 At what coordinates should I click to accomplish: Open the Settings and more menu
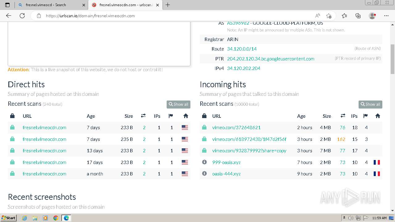[386, 16]
